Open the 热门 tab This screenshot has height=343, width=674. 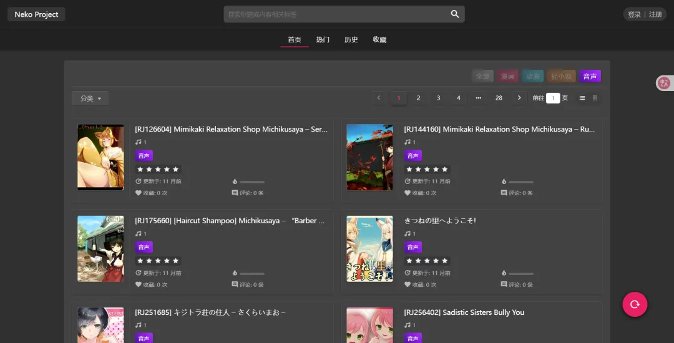click(323, 39)
